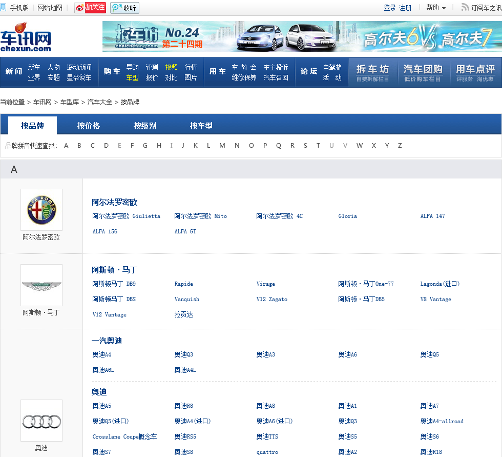Image resolution: width=502 pixels, height=457 pixels.
Task: Open the Vanquish model link
Action: [x=186, y=299]
